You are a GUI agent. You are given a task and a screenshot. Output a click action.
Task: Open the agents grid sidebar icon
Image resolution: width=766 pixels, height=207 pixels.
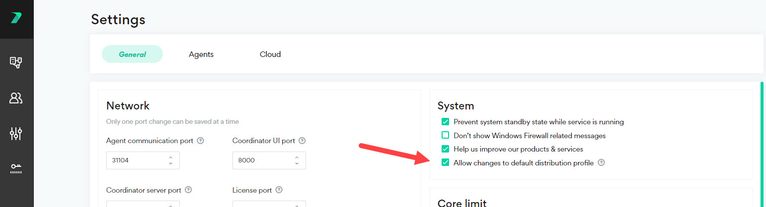[16, 62]
